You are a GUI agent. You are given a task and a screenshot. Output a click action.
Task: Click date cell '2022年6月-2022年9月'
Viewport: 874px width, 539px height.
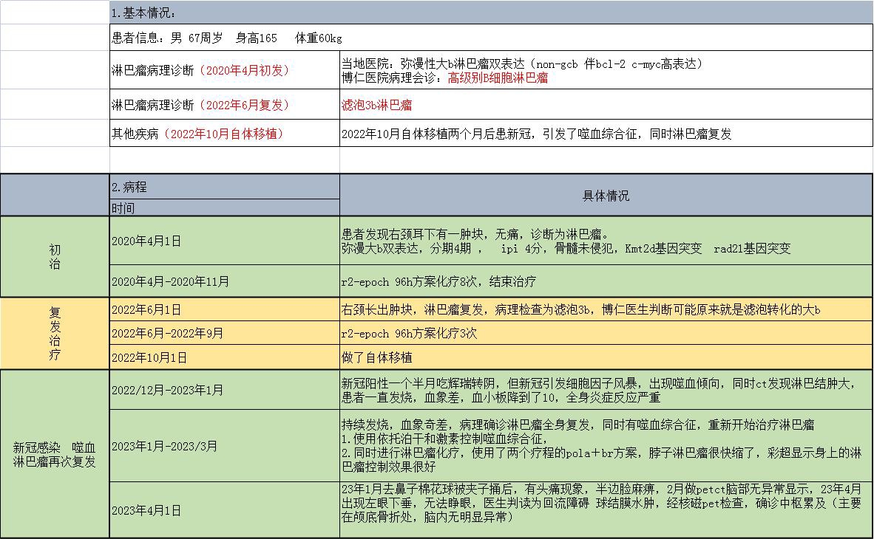tap(225, 333)
